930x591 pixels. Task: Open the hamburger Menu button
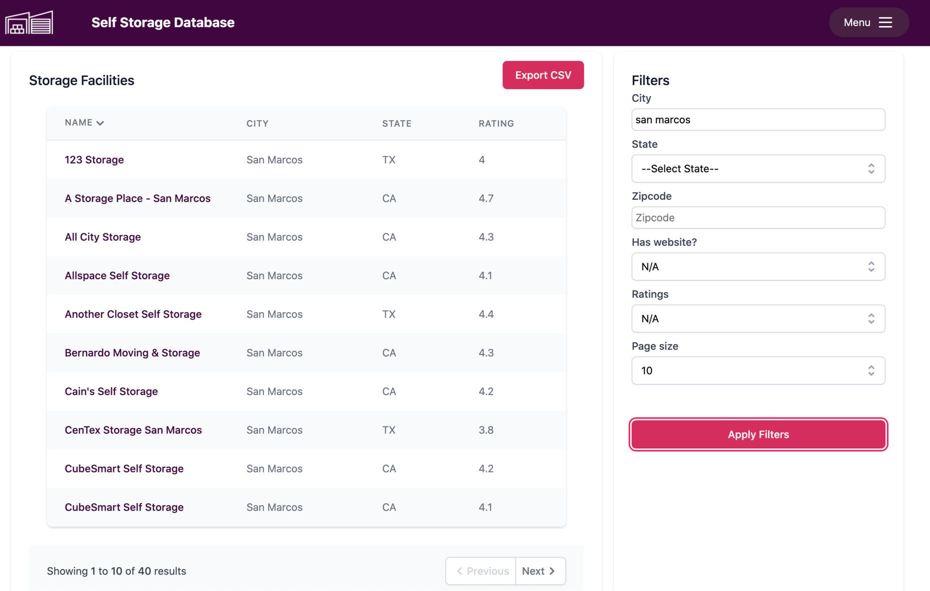pyautogui.click(x=868, y=22)
